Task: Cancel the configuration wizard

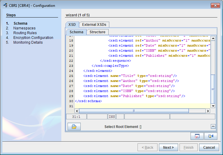Action: click(209, 147)
